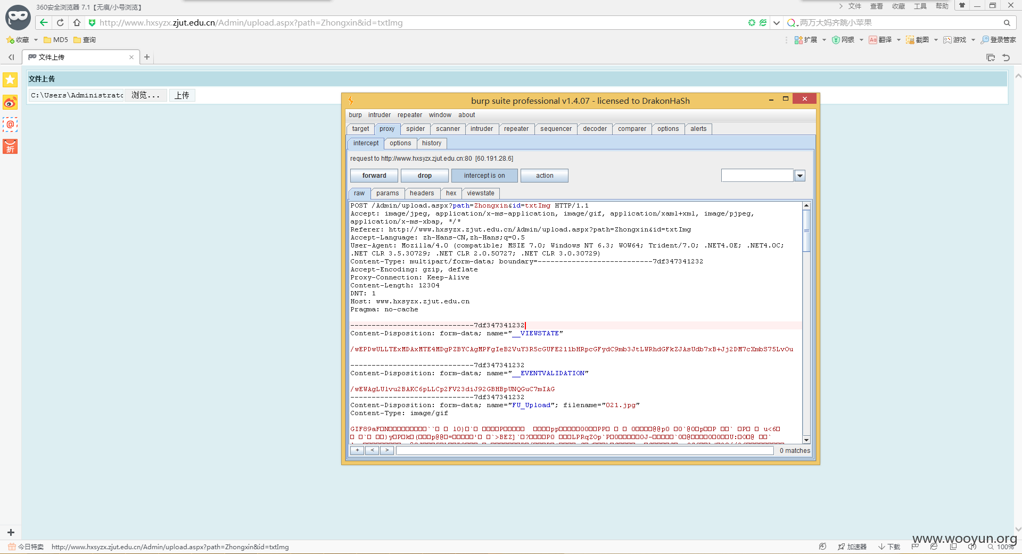The image size is (1022, 554).
Task: View the request hex tab
Action: [x=451, y=193]
